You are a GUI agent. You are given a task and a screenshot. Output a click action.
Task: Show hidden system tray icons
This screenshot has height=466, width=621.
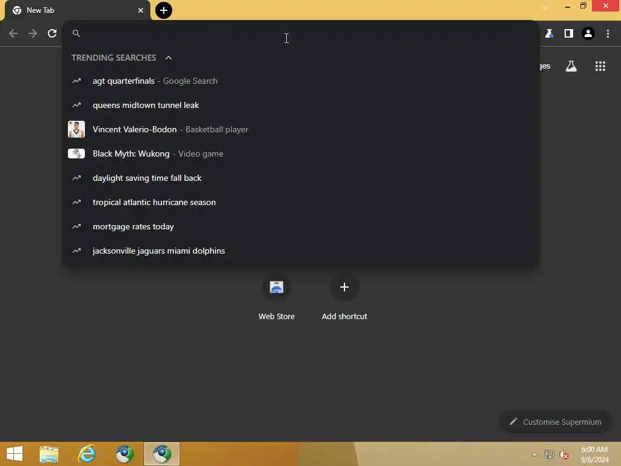[x=535, y=454]
